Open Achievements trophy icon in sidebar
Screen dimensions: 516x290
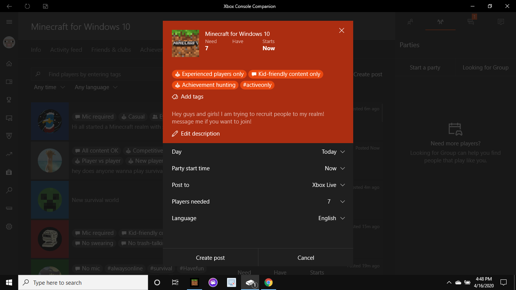point(9,100)
